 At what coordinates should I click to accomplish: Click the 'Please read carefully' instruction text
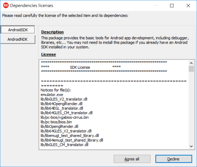(x=65, y=15)
